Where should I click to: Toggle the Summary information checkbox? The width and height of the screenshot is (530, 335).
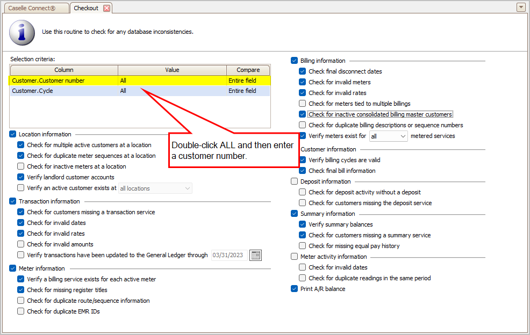click(x=295, y=214)
